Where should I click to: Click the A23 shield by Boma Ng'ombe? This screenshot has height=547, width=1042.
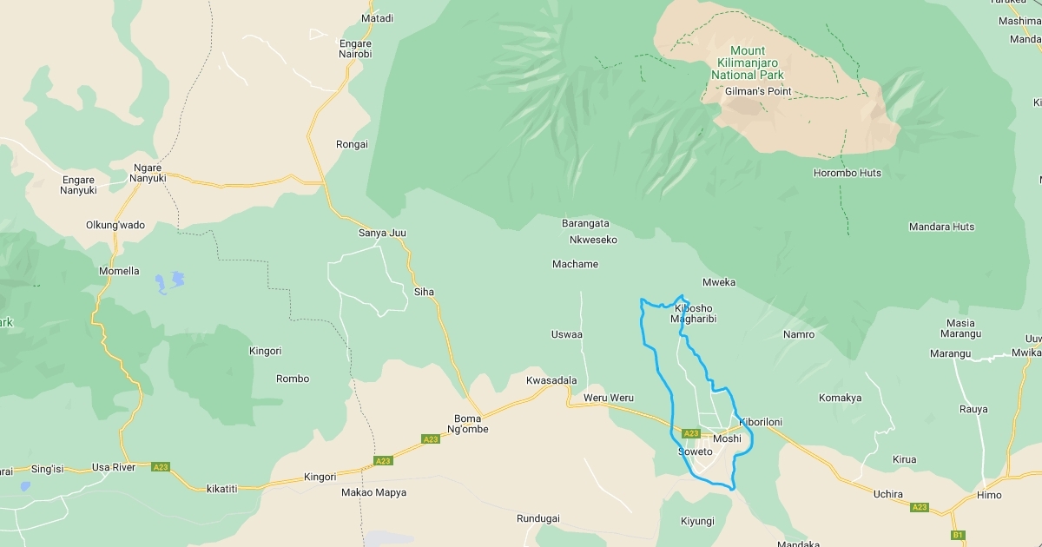pos(431,439)
